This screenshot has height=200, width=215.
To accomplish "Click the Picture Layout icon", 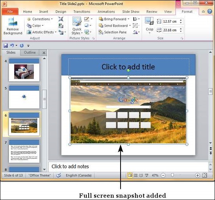I will tap(87, 32).
